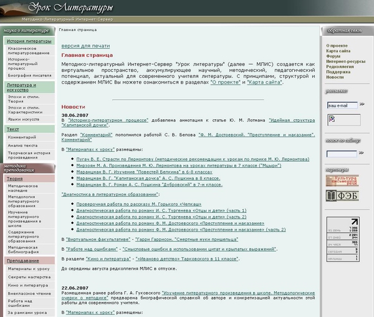Open Работа над ошибками sidebar item
This screenshot has height=317, width=374.
[x=20, y=303]
